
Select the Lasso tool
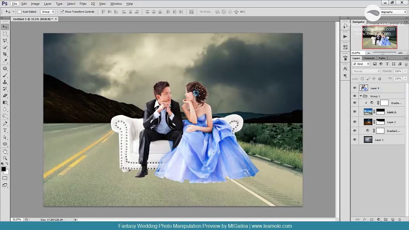click(5, 41)
